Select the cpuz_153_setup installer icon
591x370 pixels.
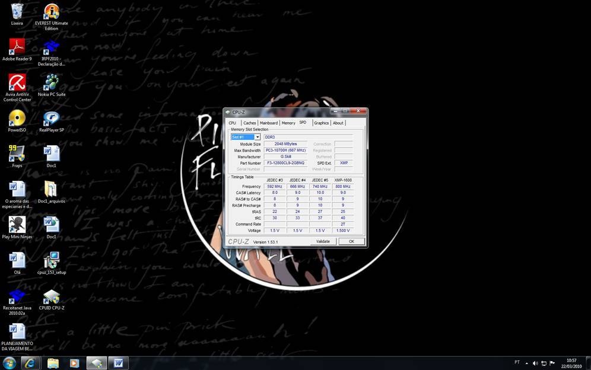click(x=52, y=263)
